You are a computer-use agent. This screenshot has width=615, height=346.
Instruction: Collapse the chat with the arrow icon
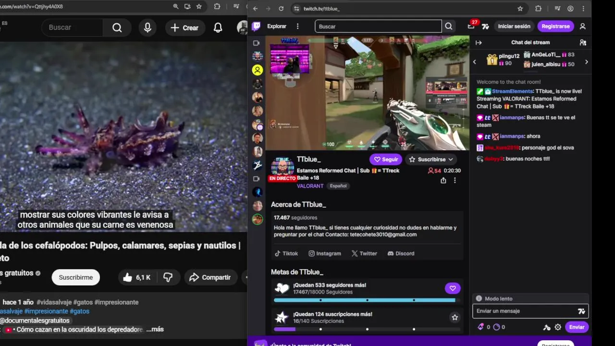pos(479,42)
